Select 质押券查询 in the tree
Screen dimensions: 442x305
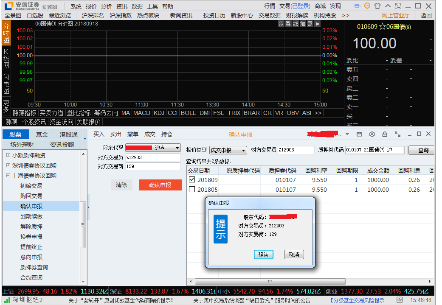point(34,267)
